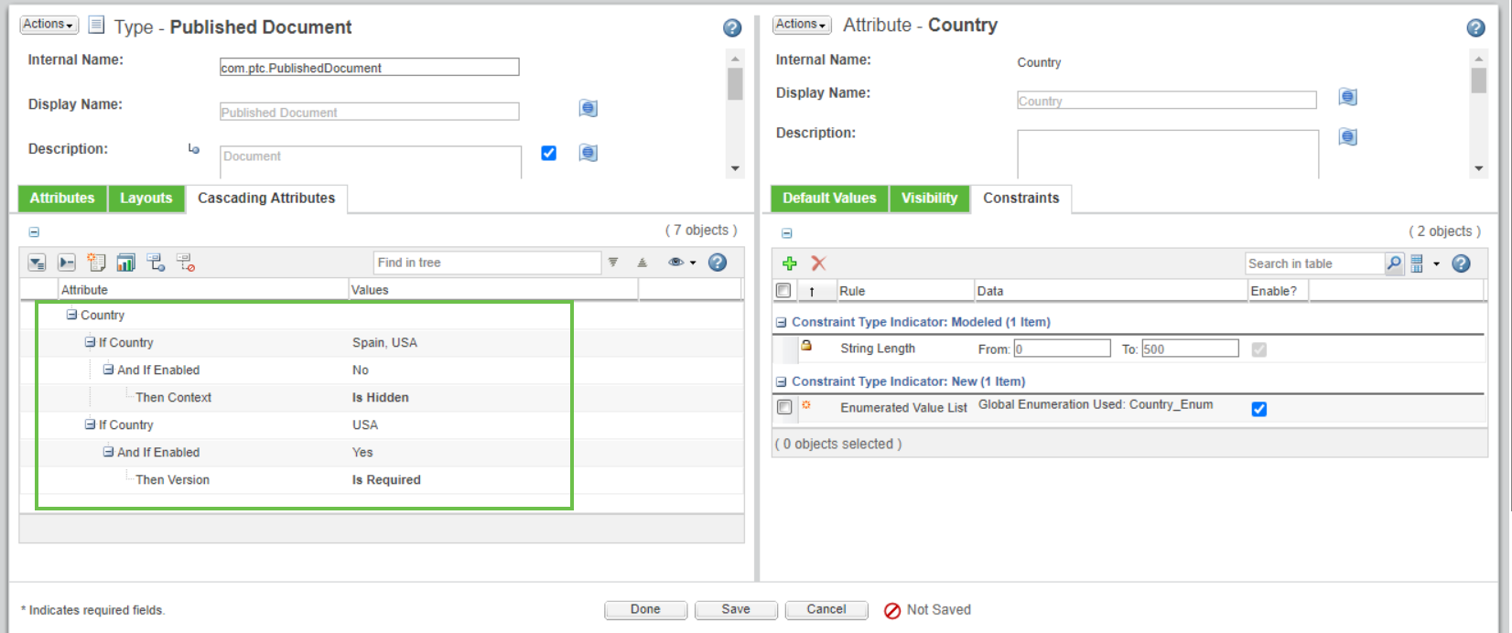Open Actions dropdown in Type panel

(49, 25)
